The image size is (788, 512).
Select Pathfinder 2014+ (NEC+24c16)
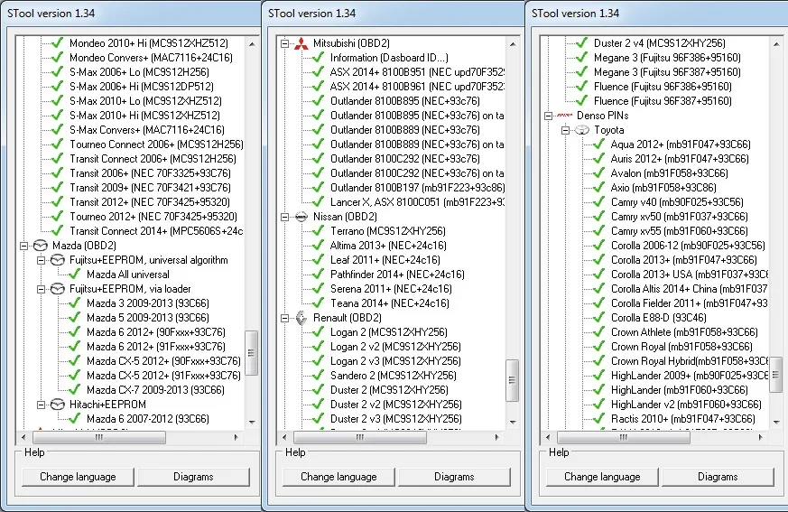coord(397,275)
